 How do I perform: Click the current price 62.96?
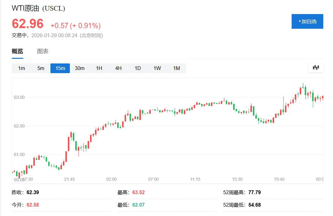pyautogui.click(x=28, y=24)
